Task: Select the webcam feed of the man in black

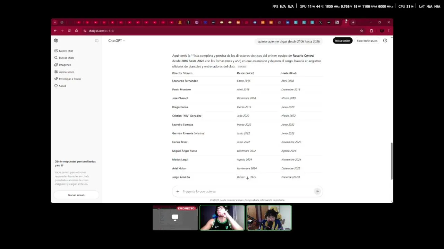Action: coord(222,218)
